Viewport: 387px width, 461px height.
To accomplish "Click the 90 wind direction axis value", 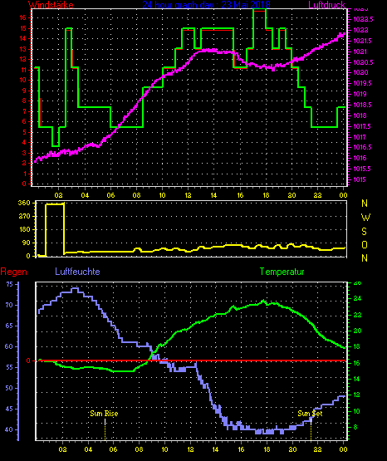I will pos(26,243).
